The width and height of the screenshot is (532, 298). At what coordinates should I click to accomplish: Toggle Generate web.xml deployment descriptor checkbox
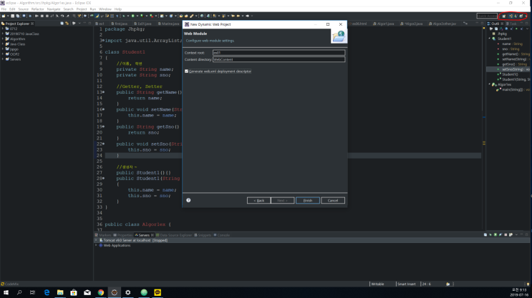pyautogui.click(x=186, y=71)
